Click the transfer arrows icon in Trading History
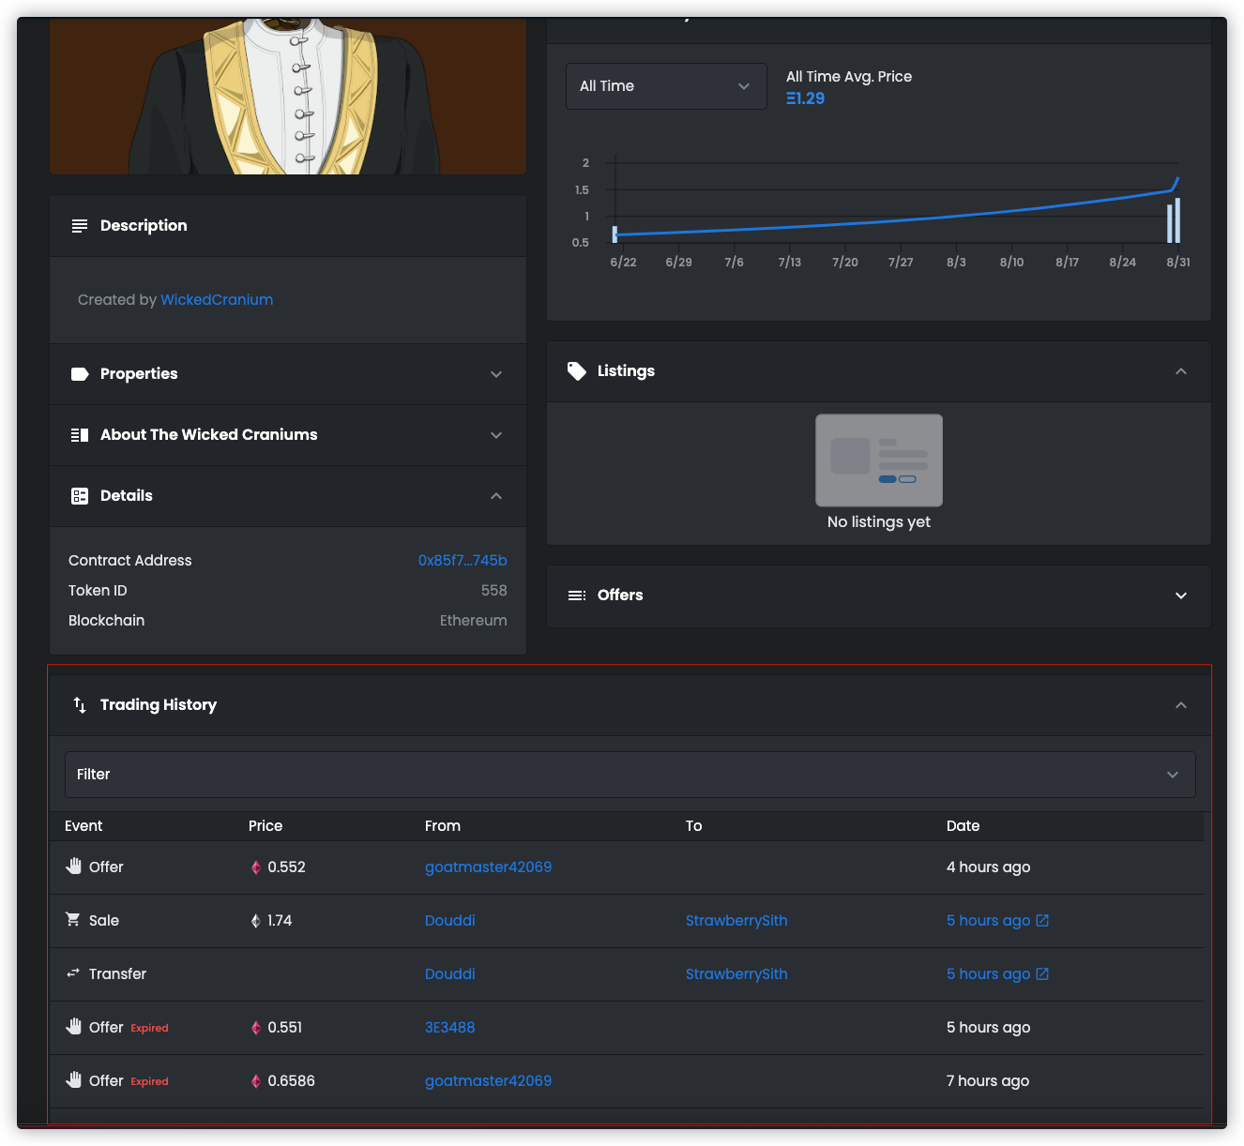The height and width of the screenshot is (1146, 1244). pyautogui.click(x=74, y=973)
